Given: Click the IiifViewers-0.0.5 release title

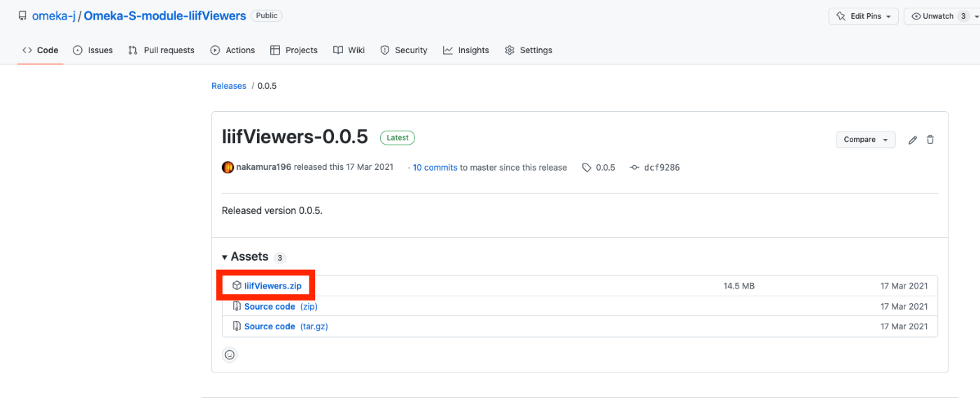Looking at the screenshot, I should (295, 136).
